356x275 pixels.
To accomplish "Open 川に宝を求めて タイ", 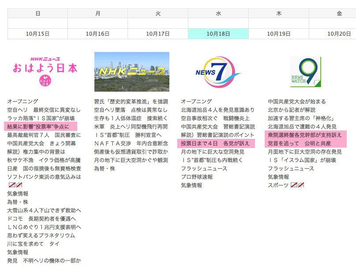I will click(x=33, y=244).
